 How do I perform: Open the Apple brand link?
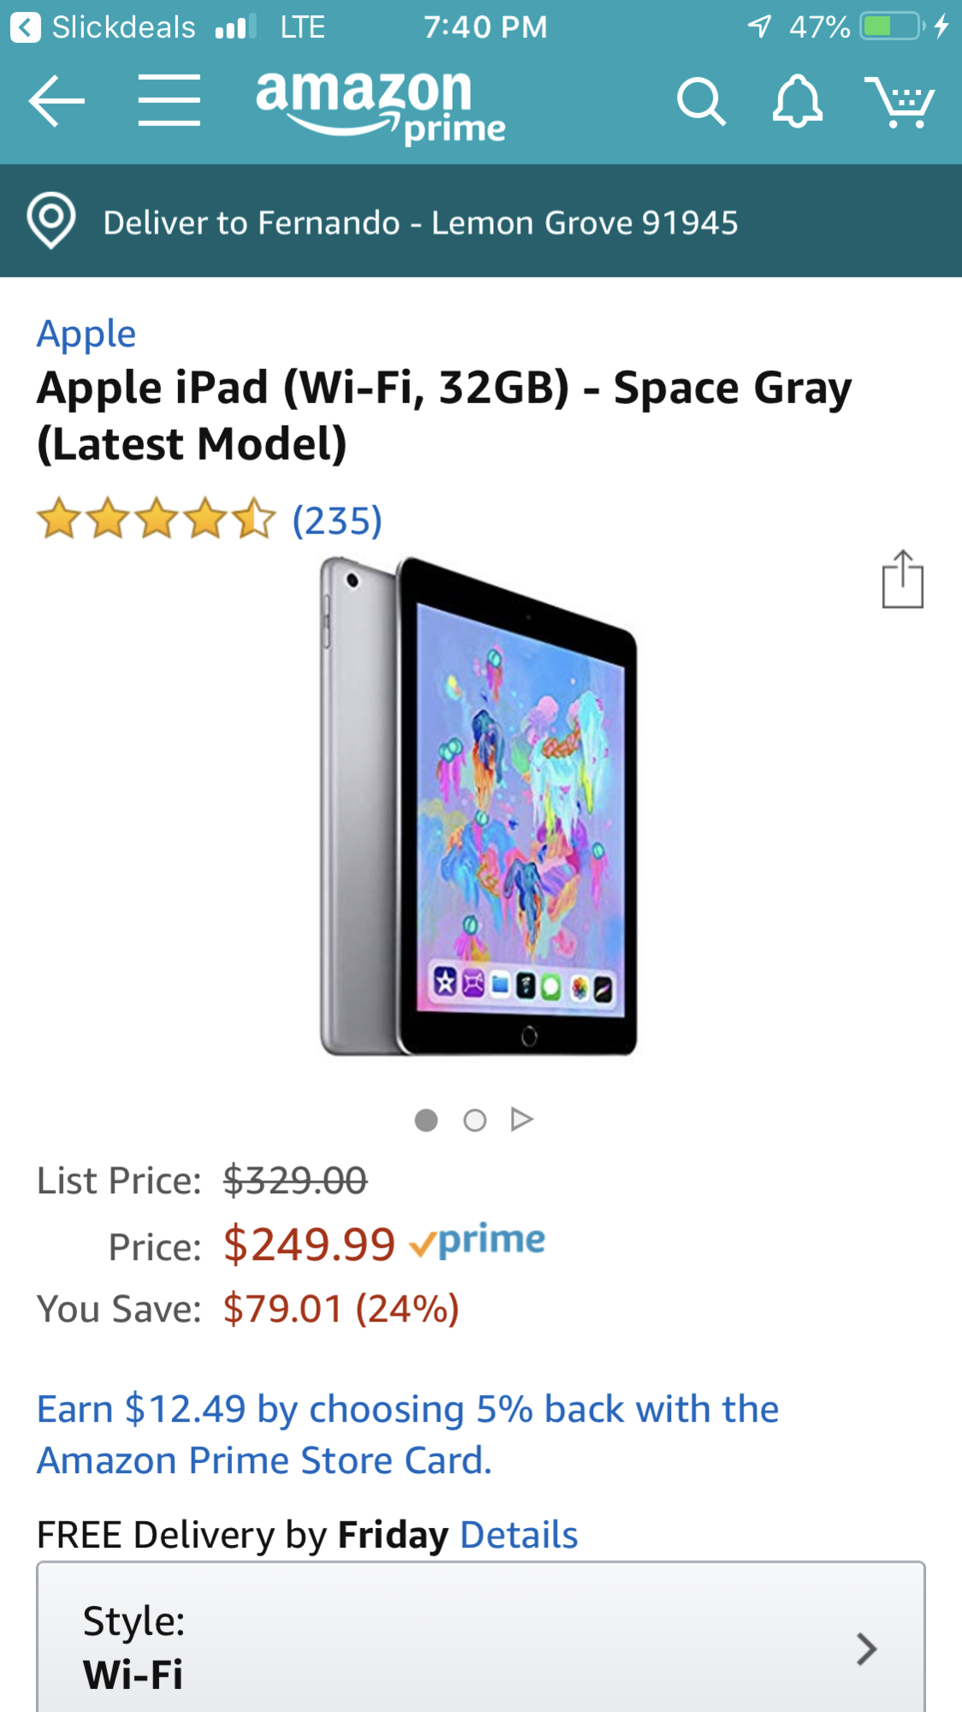tap(86, 334)
